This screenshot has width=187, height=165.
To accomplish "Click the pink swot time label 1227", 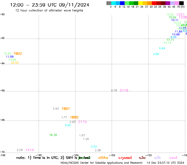I will coord(180,14).
